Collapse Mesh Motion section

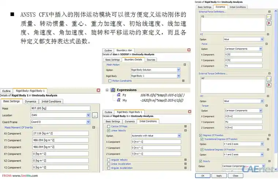[185, 65]
